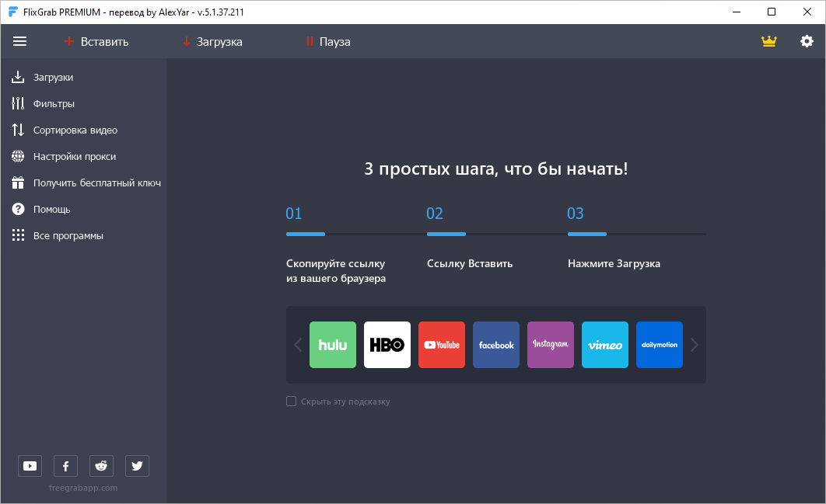Image resolution: width=826 pixels, height=504 pixels.
Task: Click the Вставить button
Action: pos(96,42)
